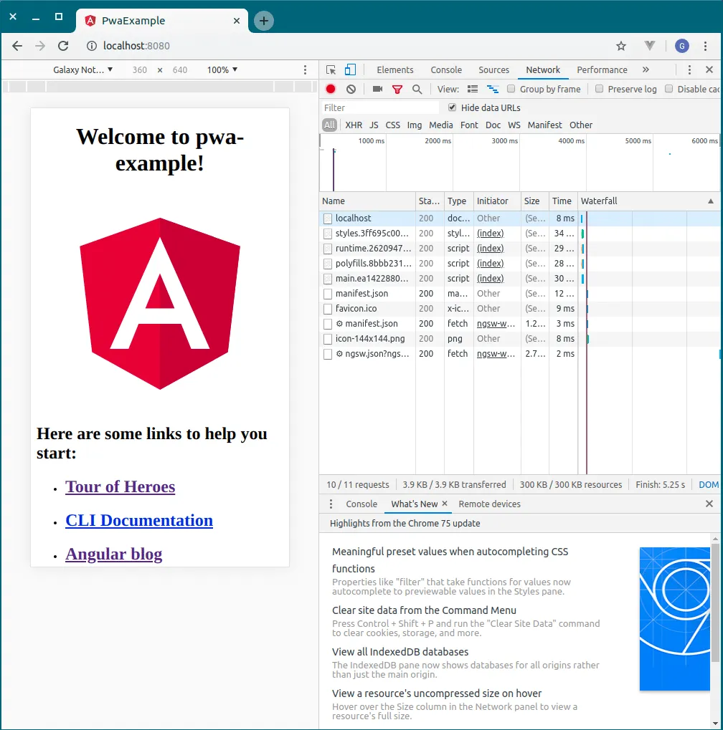
Task: Follow the Tour of Heroes link
Action: [x=120, y=486]
